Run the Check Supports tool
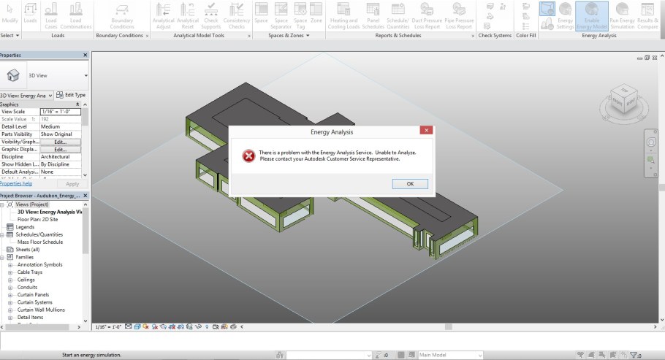Image resolution: width=665 pixels, height=360 pixels. point(210,15)
